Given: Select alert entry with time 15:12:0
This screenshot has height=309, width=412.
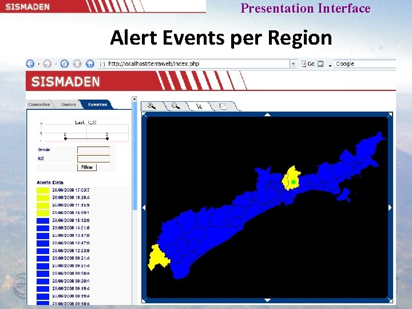Looking at the screenshot, I should 71,220.
